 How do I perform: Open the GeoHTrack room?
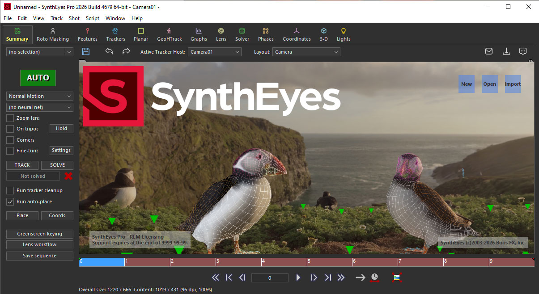170,34
